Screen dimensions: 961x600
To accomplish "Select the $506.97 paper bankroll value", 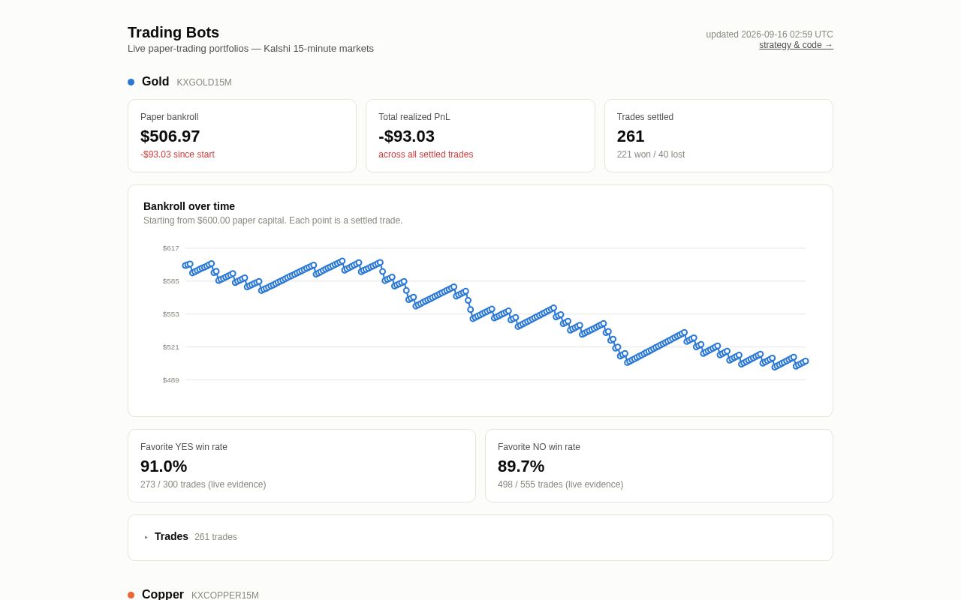I will [170, 136].
